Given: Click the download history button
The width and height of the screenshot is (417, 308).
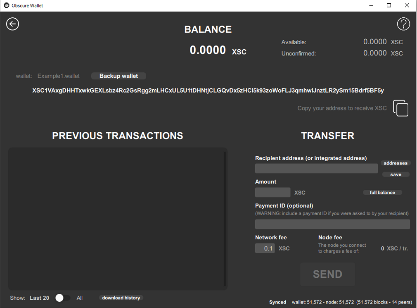Looking at the screenshot, I should pos(121,298).
